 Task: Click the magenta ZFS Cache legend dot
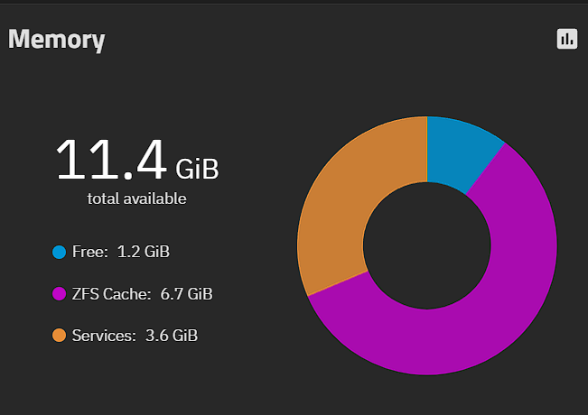pos(60,294)
